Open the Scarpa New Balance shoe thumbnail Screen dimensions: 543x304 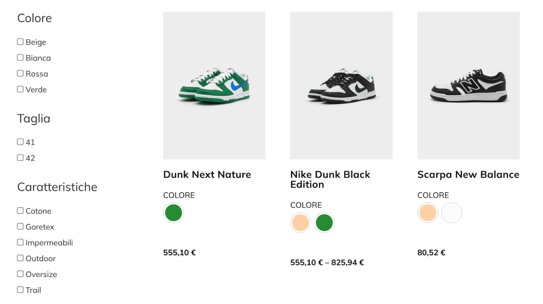pyautogui.click(x=468, y=85)
